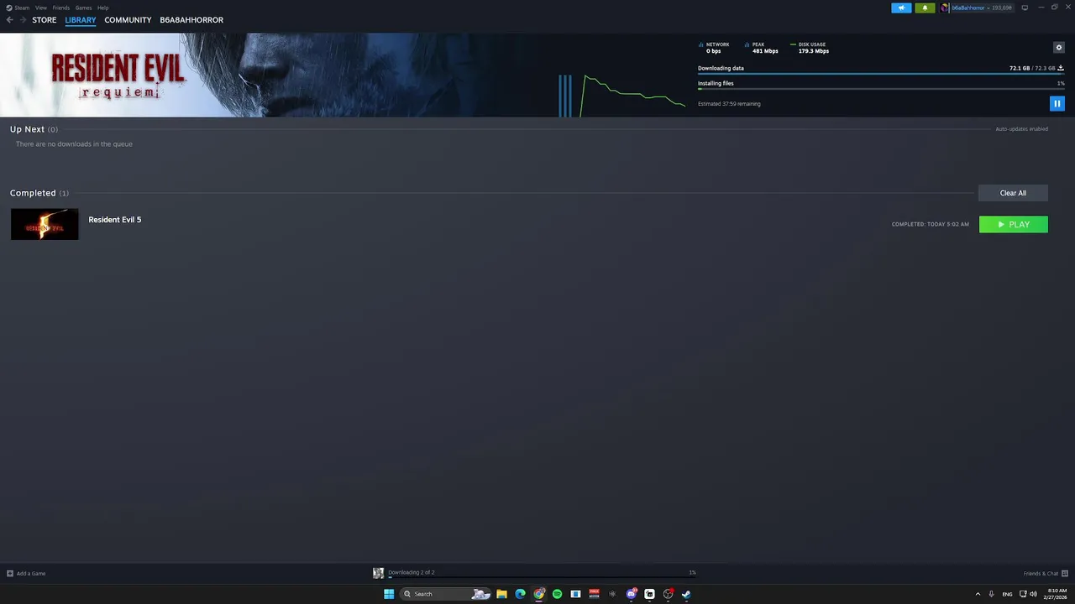Show hidden system tray icons

coord(978,594)
